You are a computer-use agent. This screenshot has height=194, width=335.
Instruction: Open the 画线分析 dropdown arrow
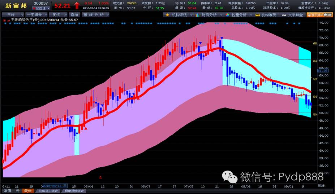108,15
